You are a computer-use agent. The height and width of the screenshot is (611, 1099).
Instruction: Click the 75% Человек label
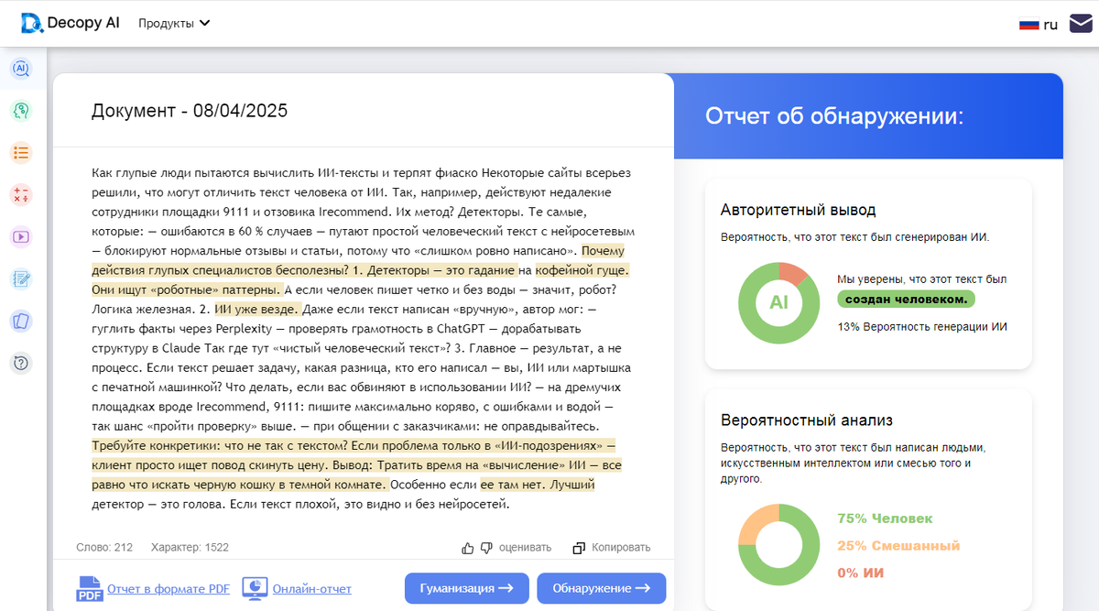pyautogui.click(x=885, y=518)
